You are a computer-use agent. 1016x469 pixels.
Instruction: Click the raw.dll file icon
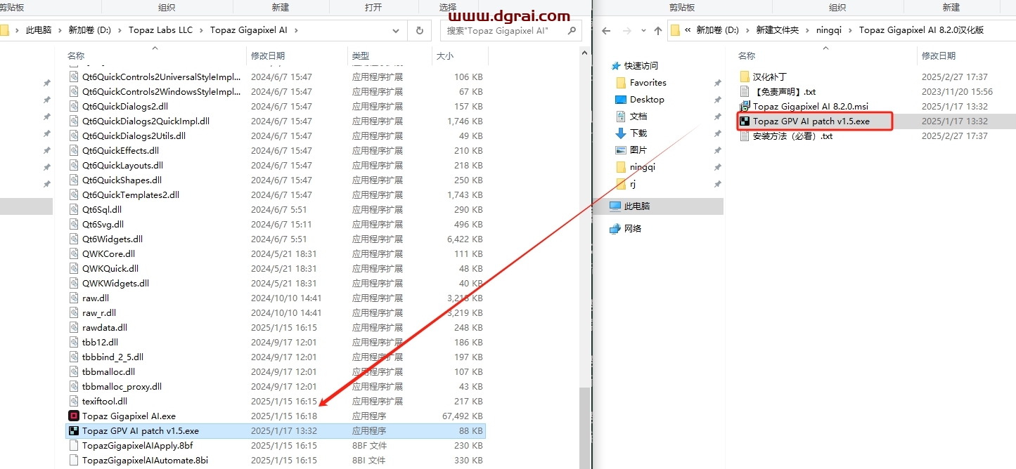coord(75,298)
